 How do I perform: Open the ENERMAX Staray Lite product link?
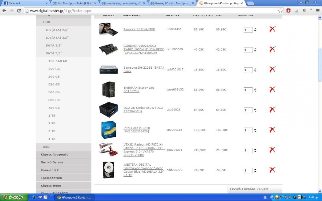[139, 90]
